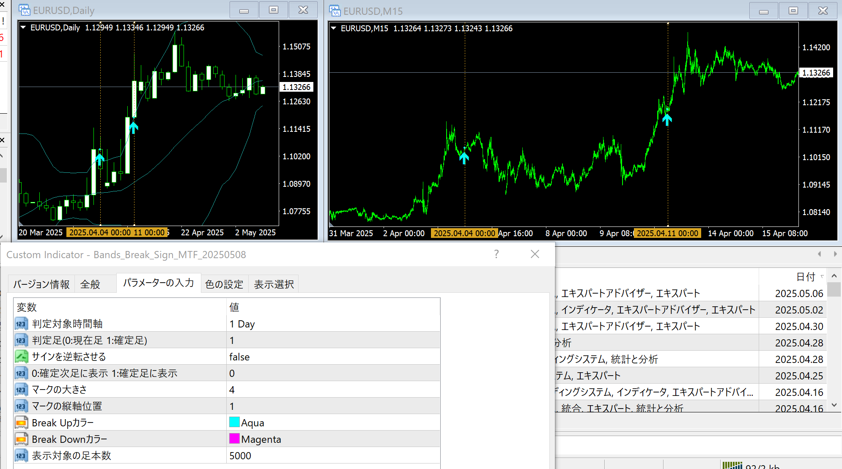
Task: Edit the 5000 bars count value
Action: [x=240, y=456]
